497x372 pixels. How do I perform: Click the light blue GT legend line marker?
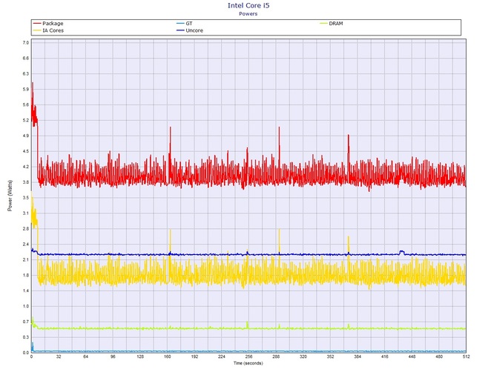tap(180, 24)
